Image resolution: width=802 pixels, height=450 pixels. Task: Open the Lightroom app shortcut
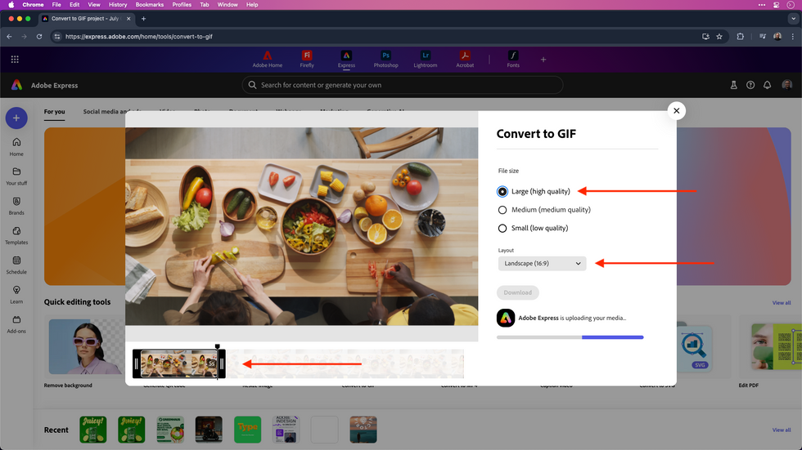click(425, 59)
